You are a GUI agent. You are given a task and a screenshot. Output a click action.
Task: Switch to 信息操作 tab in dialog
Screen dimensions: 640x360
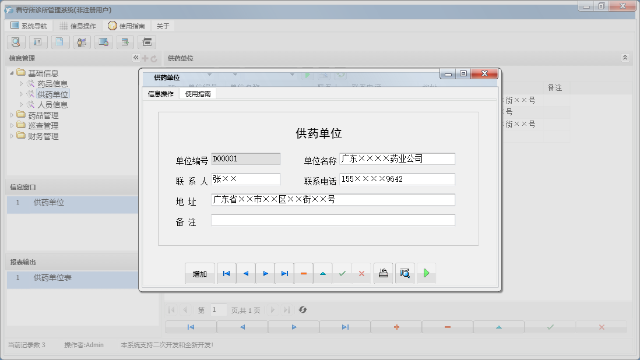point(160,94)
